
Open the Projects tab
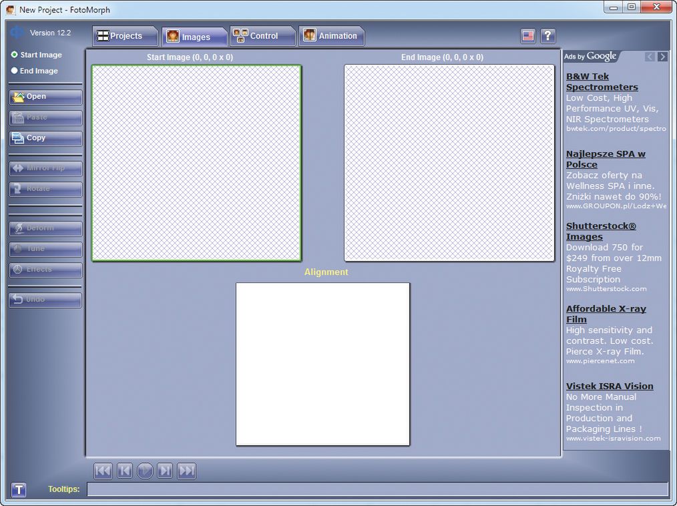(x=125, y=36)
